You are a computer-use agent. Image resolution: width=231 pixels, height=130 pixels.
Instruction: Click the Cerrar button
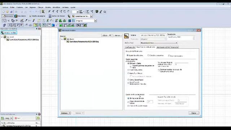pyautogui.click(x=194, y=113)
